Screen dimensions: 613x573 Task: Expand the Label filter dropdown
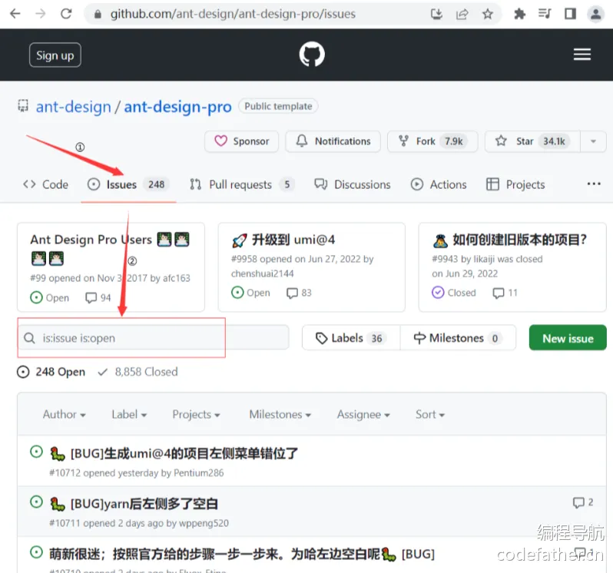point(129,414)
